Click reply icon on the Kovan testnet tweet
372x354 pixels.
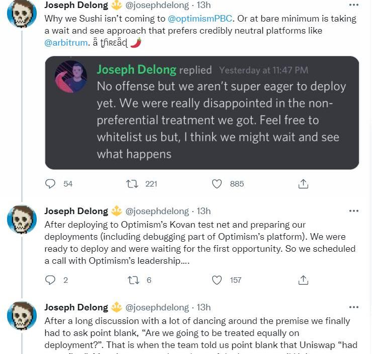[50, 280]
